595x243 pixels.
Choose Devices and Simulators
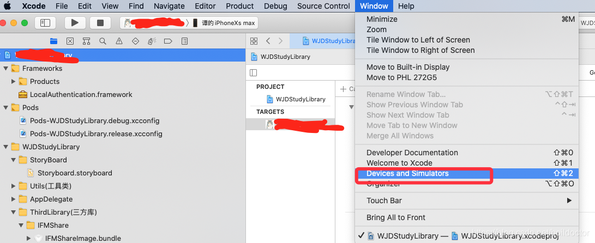pos(467,174)
